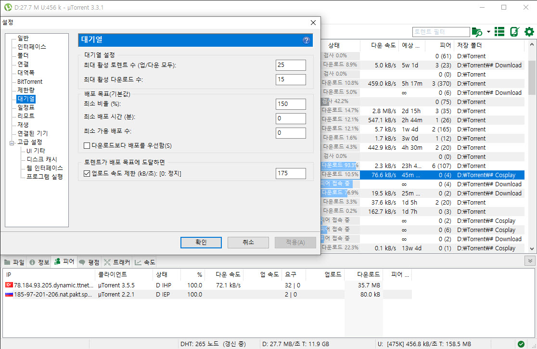Select 리모트 in settings tree
This screenshot has height=349, width=537.
pyautogui.click(x=26, y=116)
